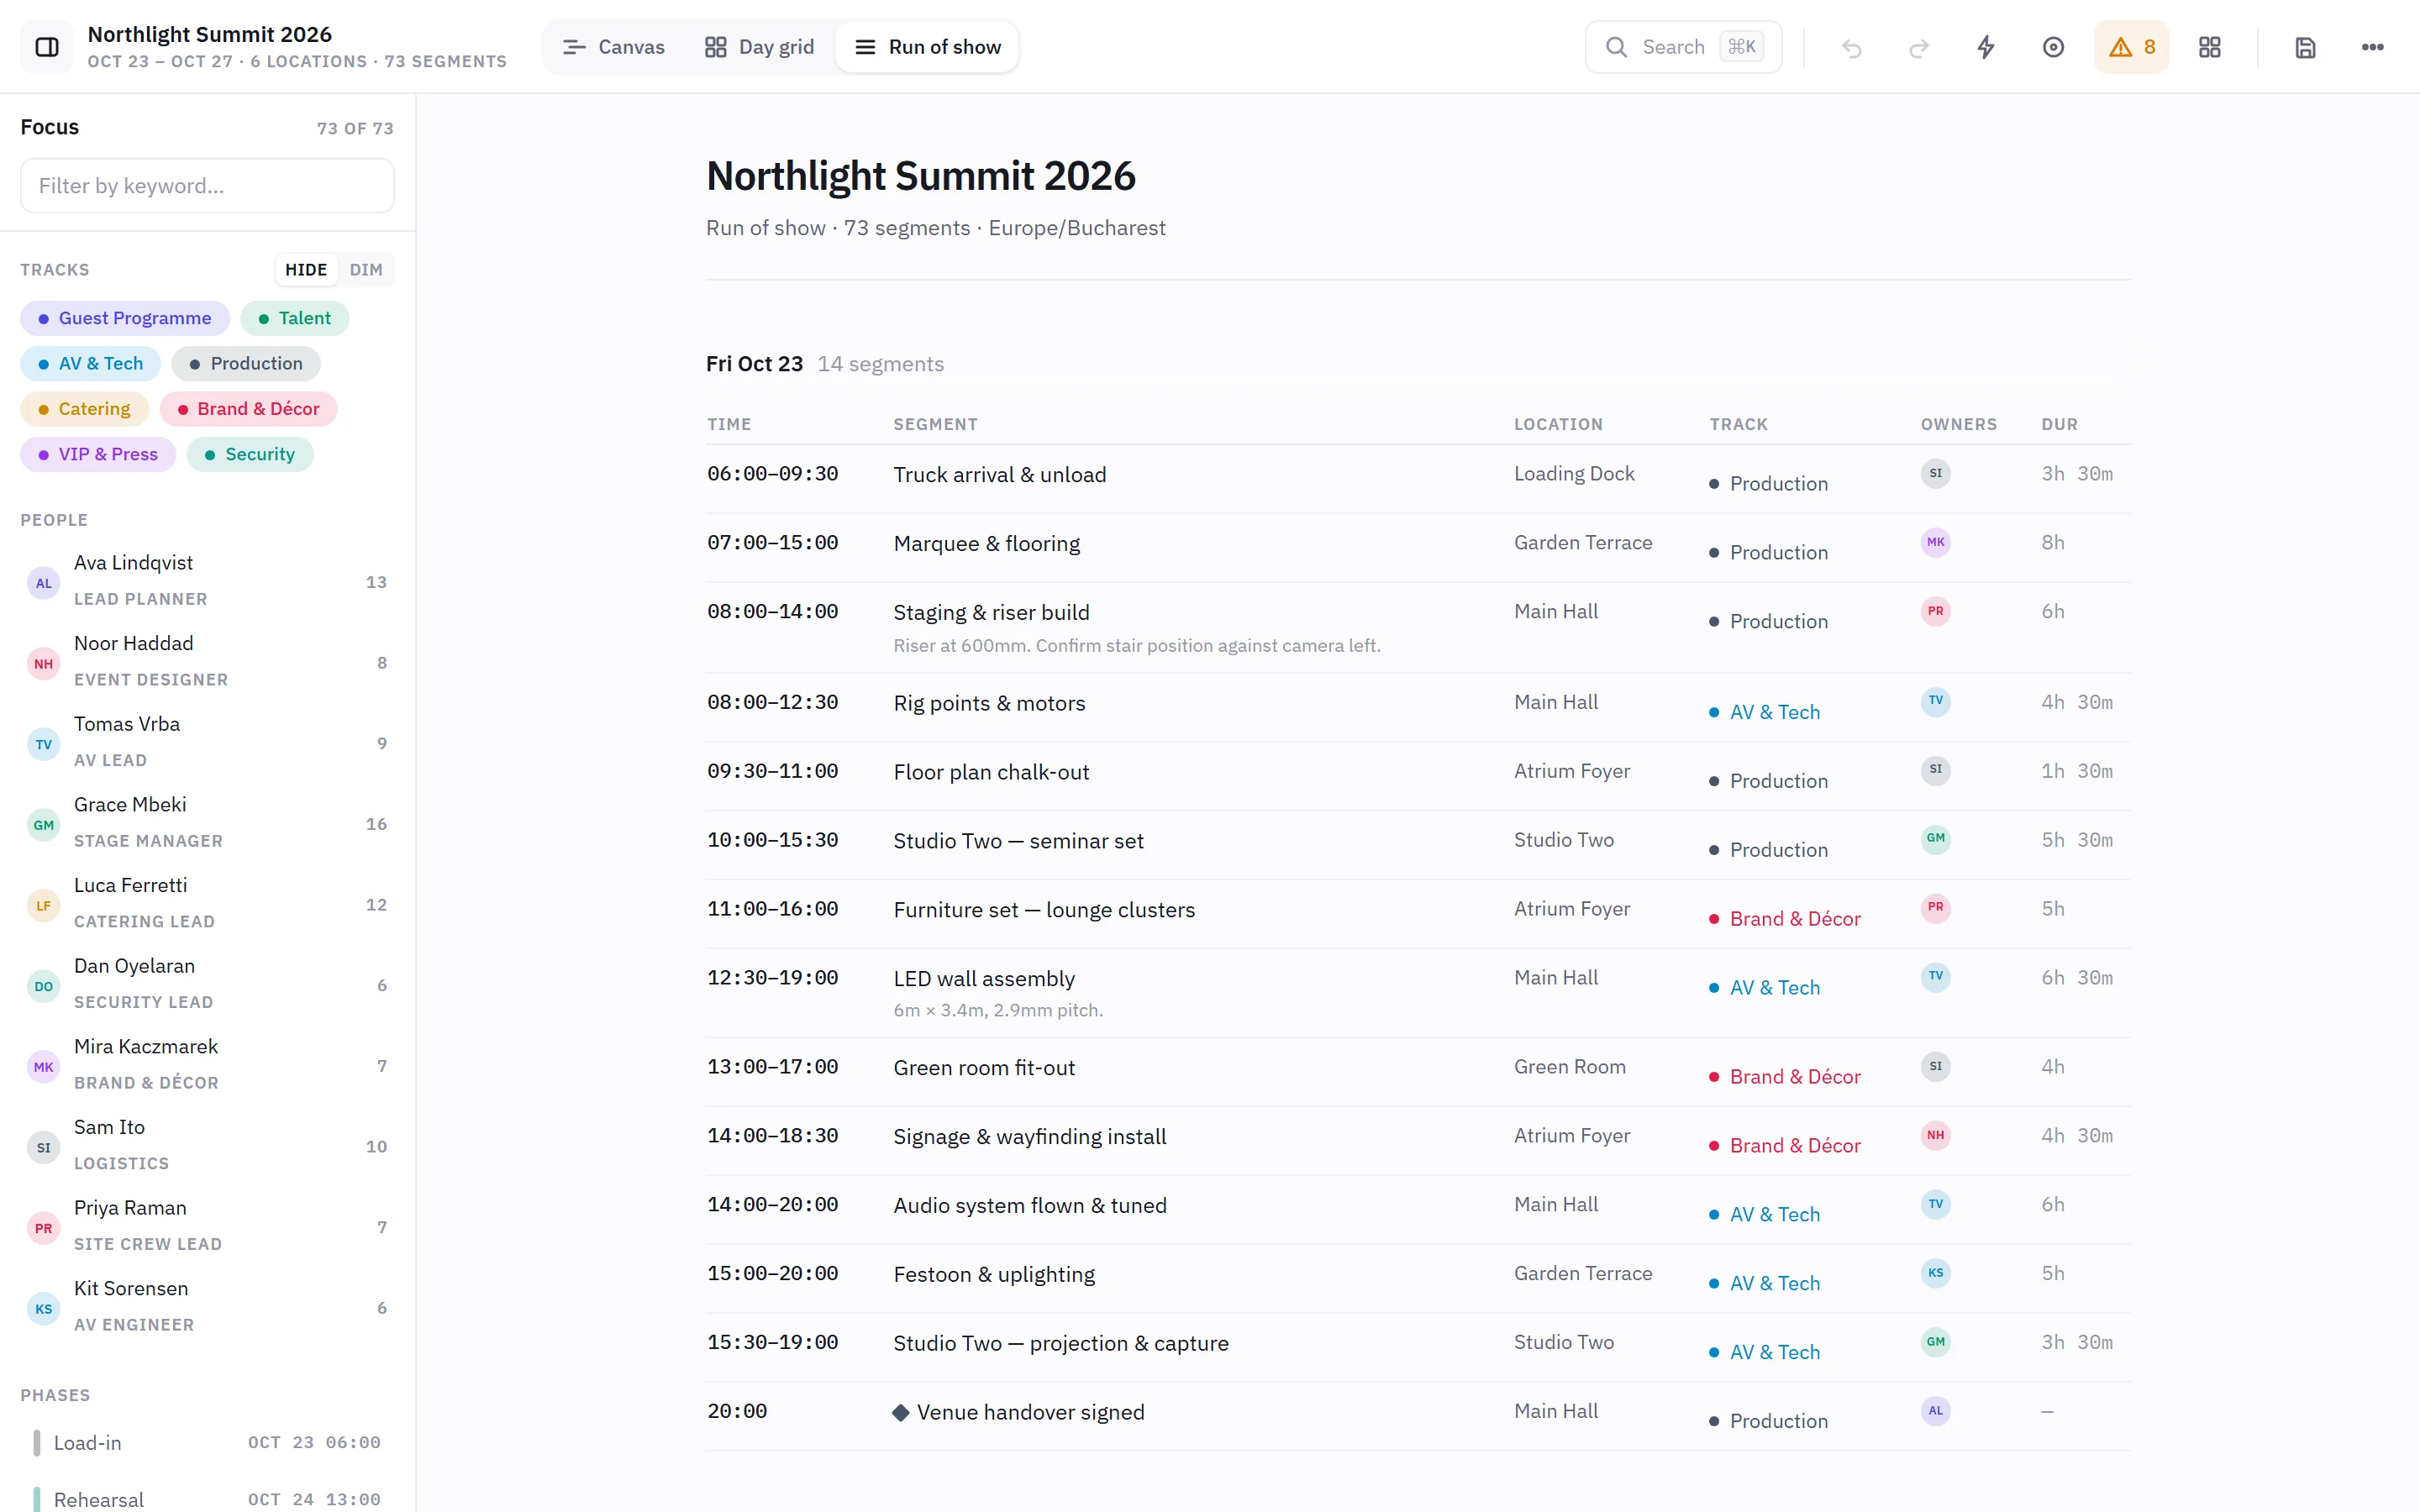Click MK owner avatar on Marquee & flooring row
This screenshot has width=2420, height=1512.
[1936, 542]
